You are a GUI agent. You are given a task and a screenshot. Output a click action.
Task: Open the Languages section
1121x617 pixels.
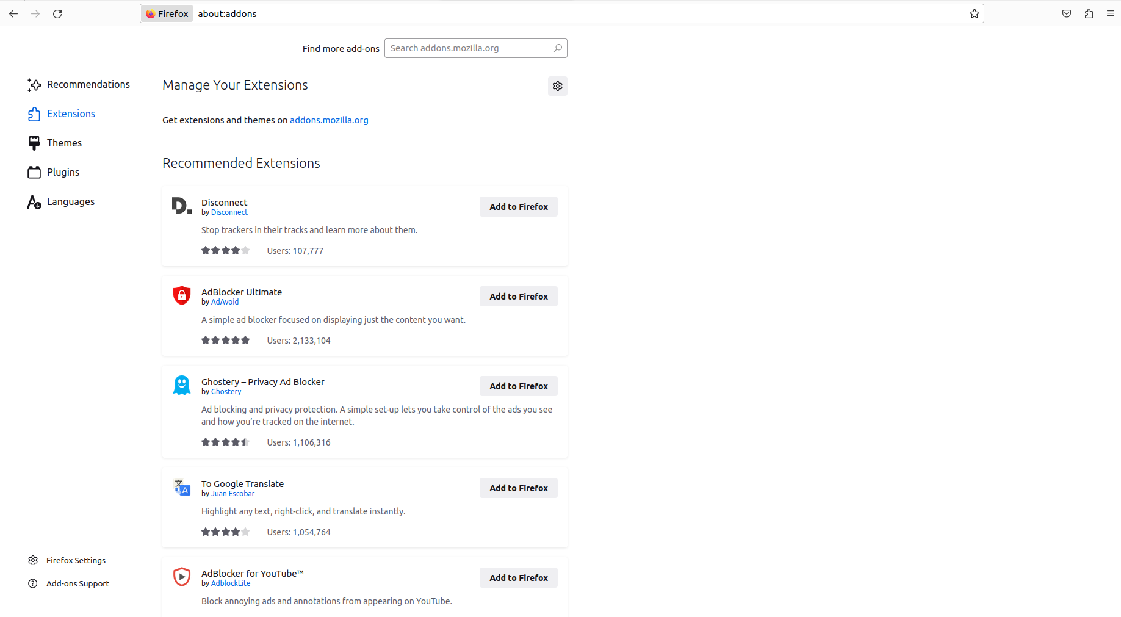(70, 201)
